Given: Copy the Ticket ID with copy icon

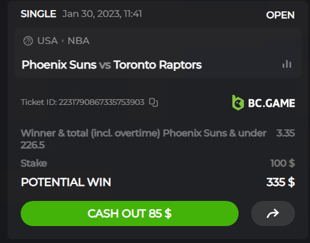Looking at the screenshot, I should pyautogui.click(x=153, y=102).
